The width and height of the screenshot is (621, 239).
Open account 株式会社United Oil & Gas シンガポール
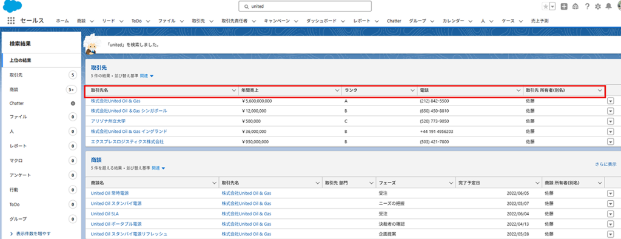pos(129,111)
